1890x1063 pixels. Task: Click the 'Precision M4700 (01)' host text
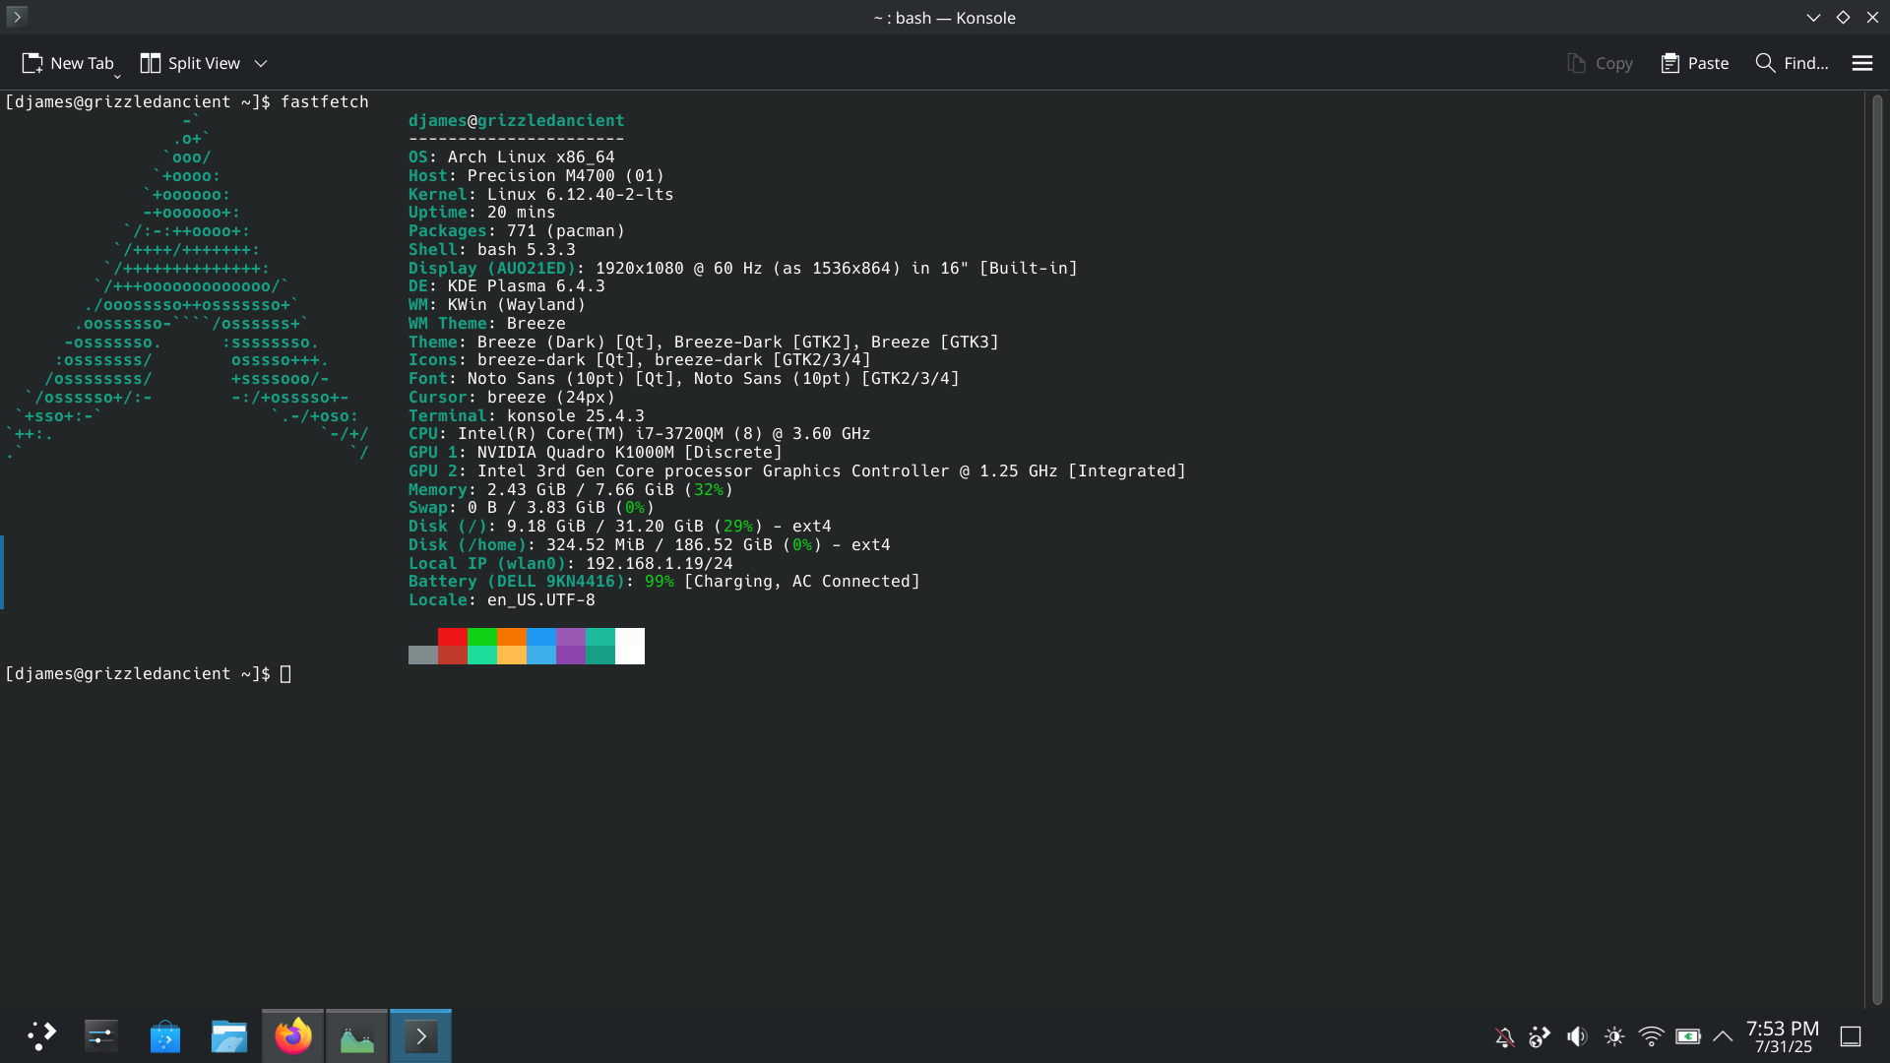pyautogui.click(x=566, y=176)
